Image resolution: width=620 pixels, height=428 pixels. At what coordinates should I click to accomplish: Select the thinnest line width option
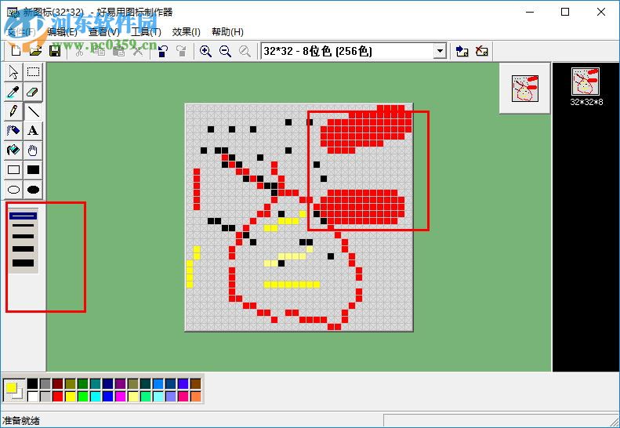pyautogui.click(x=23, y=216)
